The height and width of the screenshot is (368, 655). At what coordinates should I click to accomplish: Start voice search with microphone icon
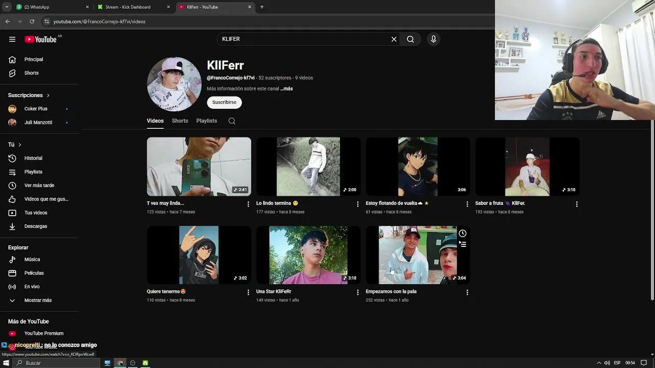[x=433, y=39]
